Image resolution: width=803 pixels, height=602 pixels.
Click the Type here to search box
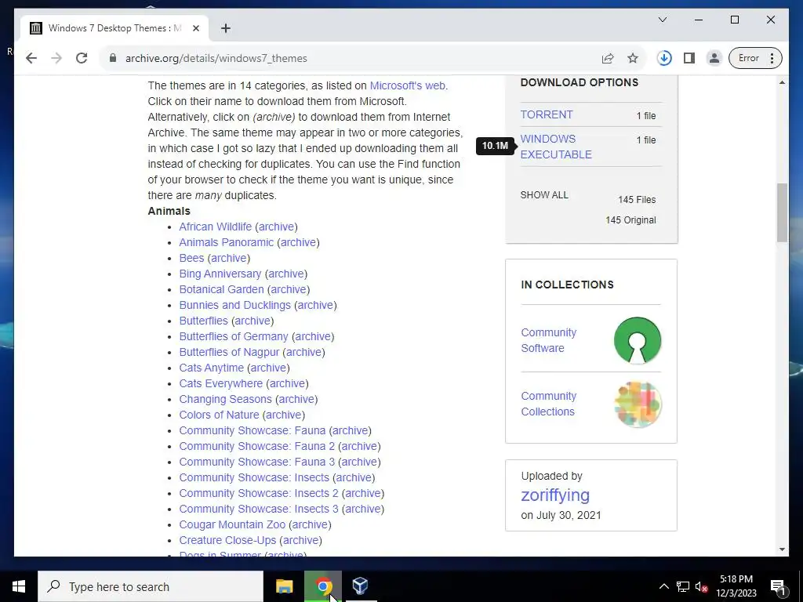[x=151, y=586]
